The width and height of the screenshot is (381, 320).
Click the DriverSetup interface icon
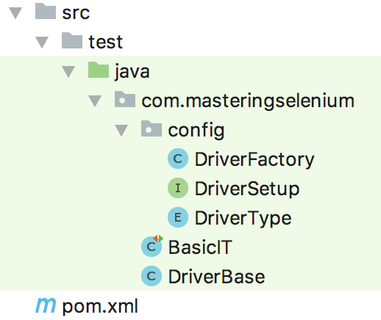178,188
